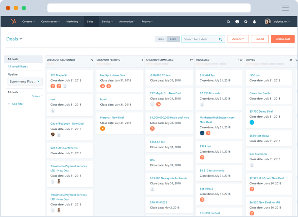The image size is (298, 217).
Task: Click the orange avatar on $46 #1035 card
Action: tap(202, 200)
